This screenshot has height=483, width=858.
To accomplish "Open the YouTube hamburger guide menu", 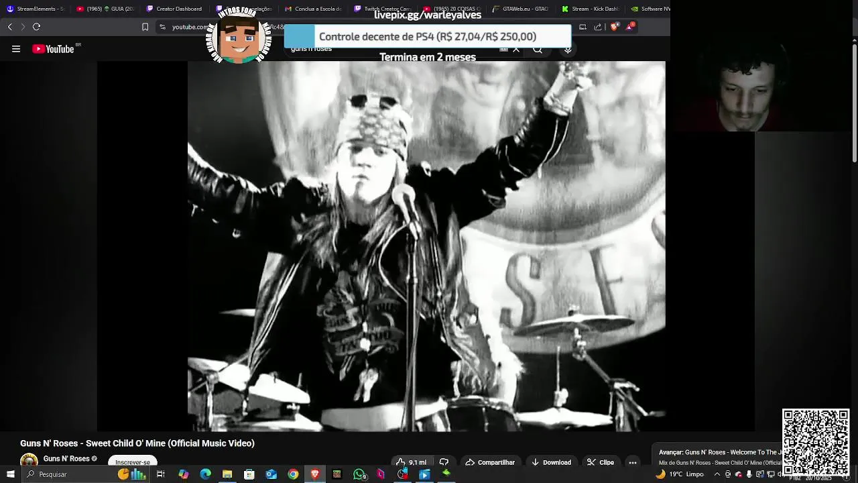I will click(16, 49).
